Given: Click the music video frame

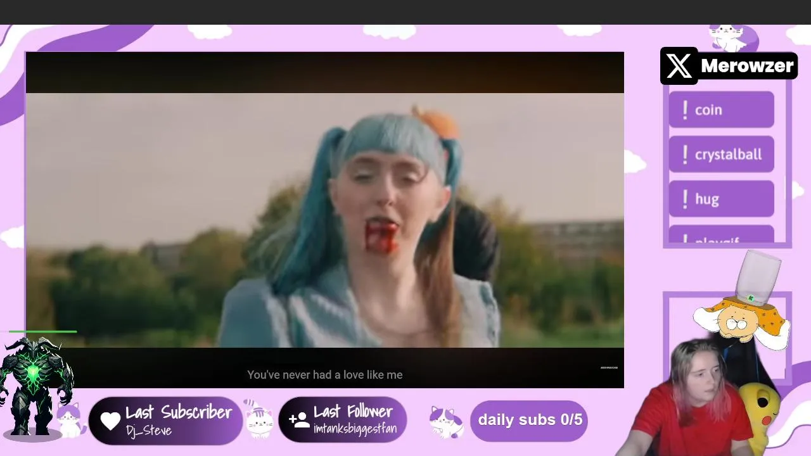Looking at the screenshot, I should click(x=324, y=220).
